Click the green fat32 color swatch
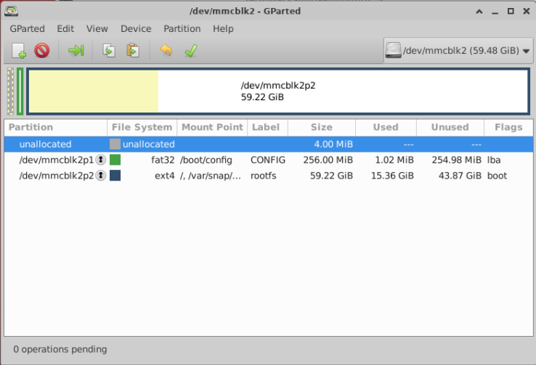The height and width of the screenshot is (365, 536). point(115,160)
